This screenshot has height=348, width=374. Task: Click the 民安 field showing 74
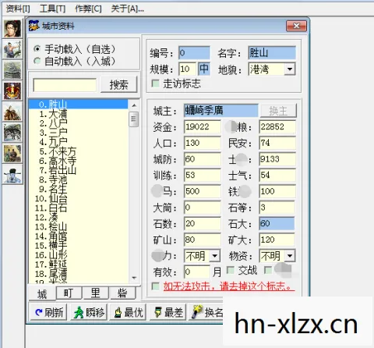(277, 143)
